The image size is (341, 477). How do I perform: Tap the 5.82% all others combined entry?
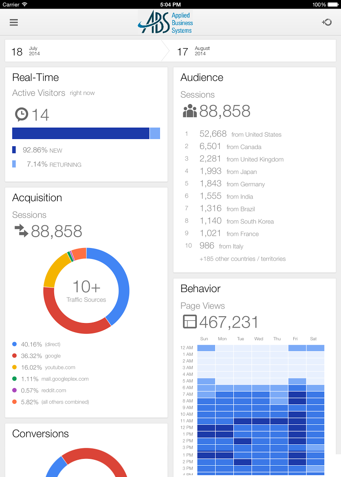point(50,402)
